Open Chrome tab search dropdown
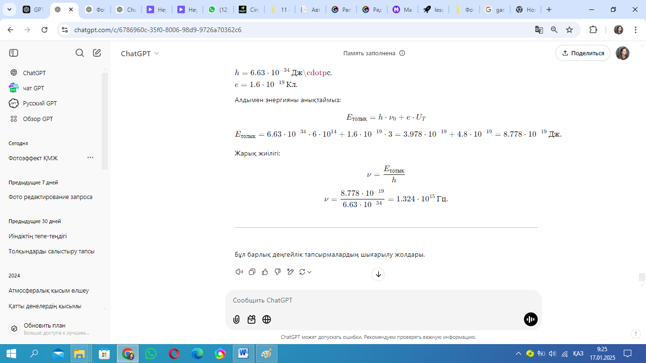This screenshot has height=363, width=646. [x=10, y=9]
